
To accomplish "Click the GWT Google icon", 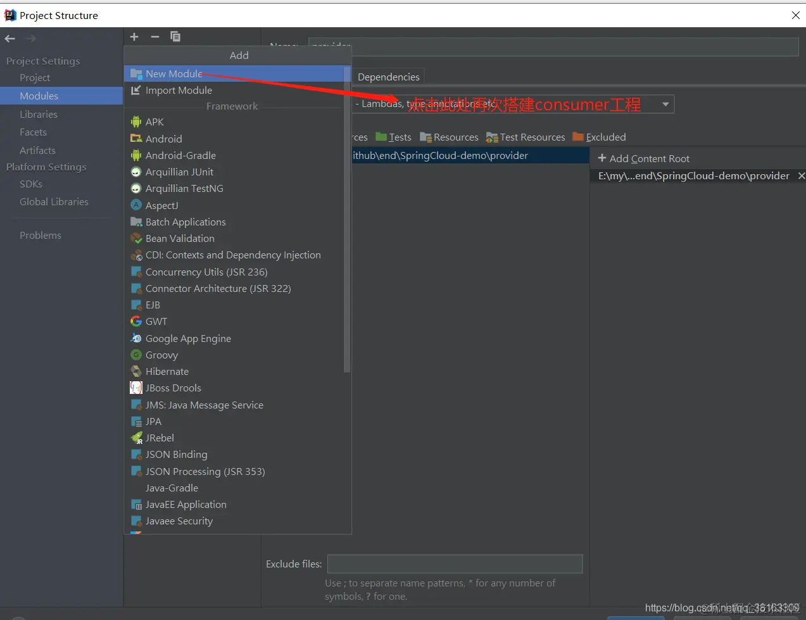I will 135,321.
